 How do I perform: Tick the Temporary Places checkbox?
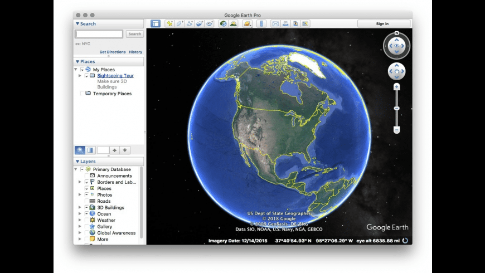[83, 94]
